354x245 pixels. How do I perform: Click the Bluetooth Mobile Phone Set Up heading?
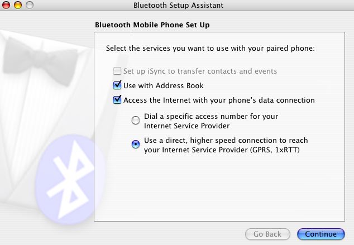(x=152, y=25)
